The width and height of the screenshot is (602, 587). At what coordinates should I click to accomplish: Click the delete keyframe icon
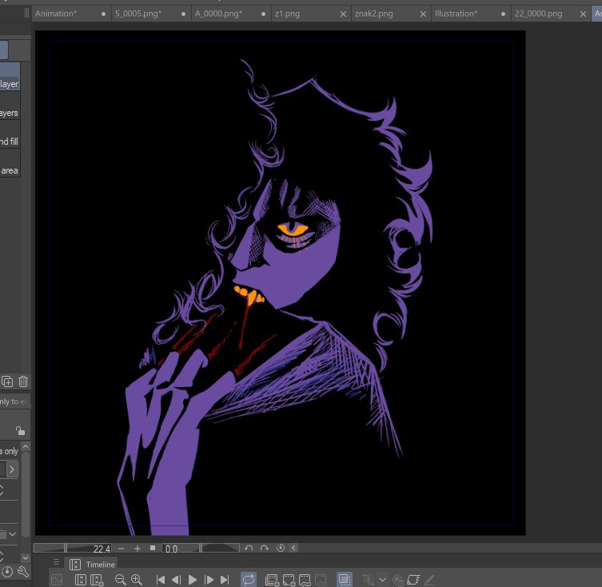point(398,580)
